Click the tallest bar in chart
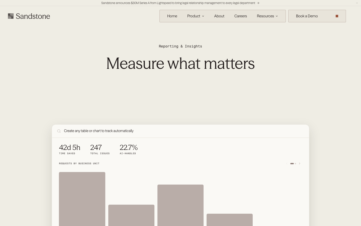Viewport: 361px width, 226px height. 82,199
